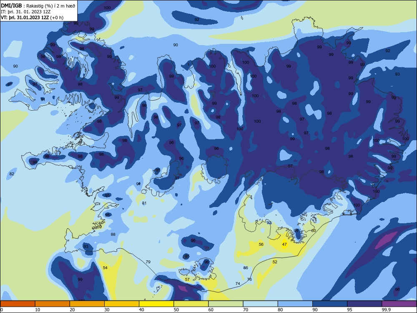Click the map value 60 near the southeast coast
Image resolution: width=417 pixels, height=313 pixels.
(314, 230)
